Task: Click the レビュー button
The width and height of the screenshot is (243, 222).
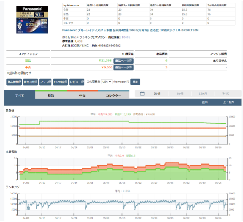Action: pyautogui.click(x=77, y=82)
